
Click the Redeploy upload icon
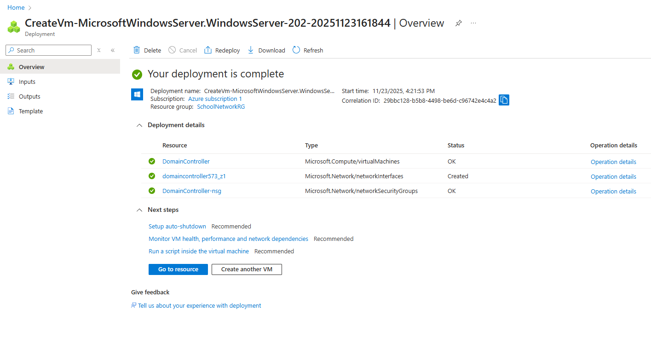point(208,50)
